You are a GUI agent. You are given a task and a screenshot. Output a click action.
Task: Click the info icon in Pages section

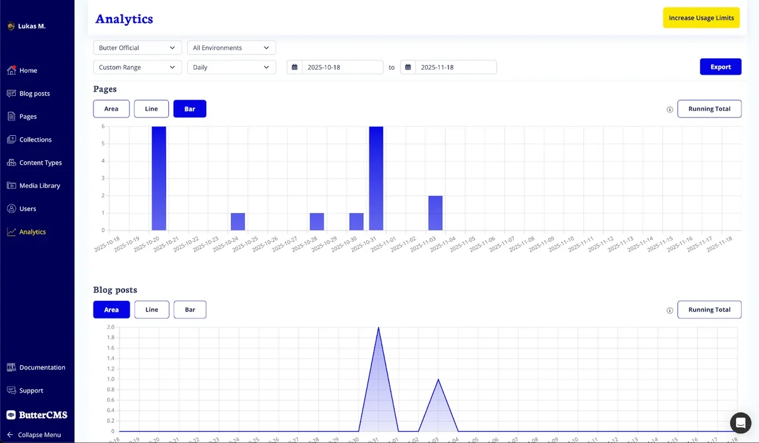pos(670,109)
